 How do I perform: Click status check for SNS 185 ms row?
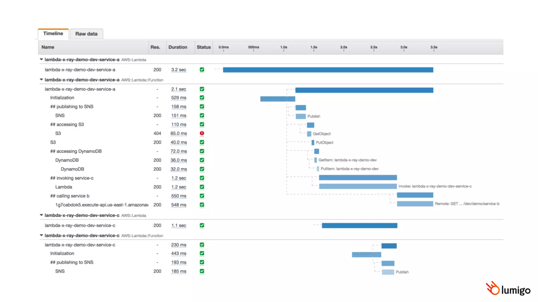(x=202, y=271)
